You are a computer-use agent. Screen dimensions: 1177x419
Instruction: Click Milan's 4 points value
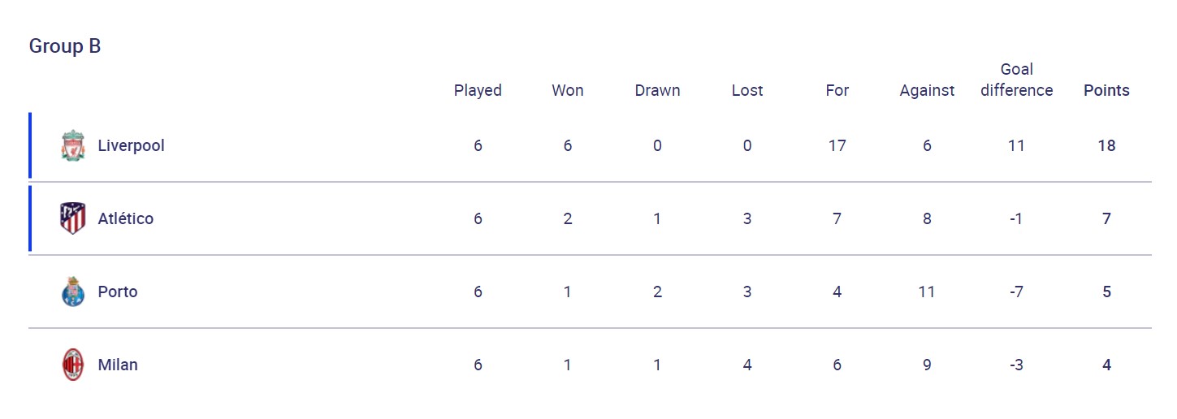1106,365
